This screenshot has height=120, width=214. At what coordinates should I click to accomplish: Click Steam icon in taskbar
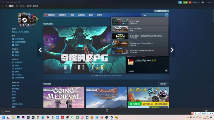tap(112, 117)
